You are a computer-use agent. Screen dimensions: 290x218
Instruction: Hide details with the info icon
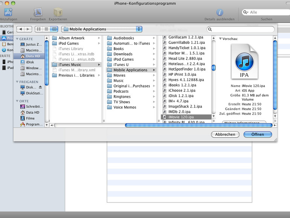[x=219, y=12]
